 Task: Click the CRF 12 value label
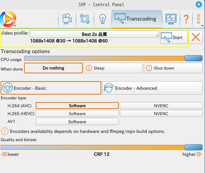102,154
